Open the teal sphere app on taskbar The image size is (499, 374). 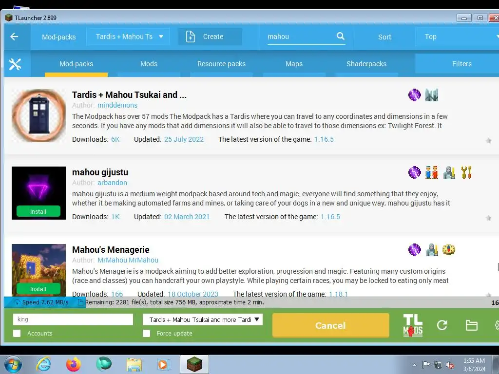point(104,364)
